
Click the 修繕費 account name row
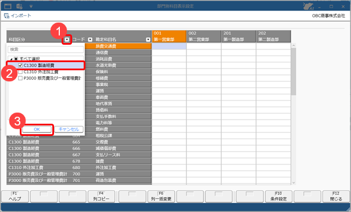point(118,78)
